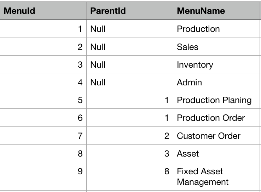
Task: Select the Customer Order cell
Action: pos(216,136)
